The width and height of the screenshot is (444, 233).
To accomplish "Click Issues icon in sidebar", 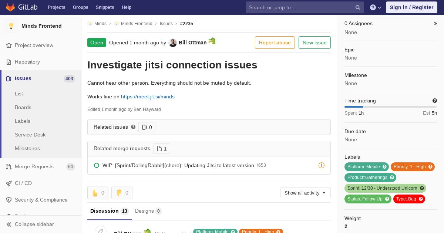I will [9, 78].
